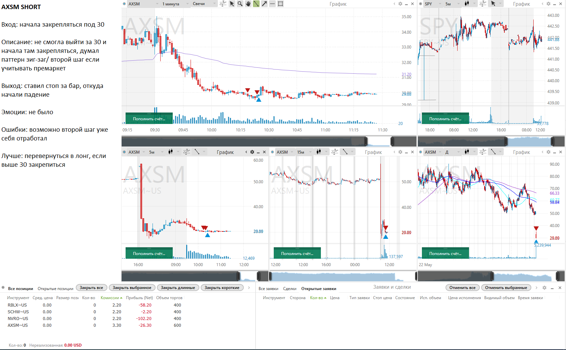Open indicators icon in AXSM daily chart toolbar
This screenshot has height=350, width=566.
point(483,152)
